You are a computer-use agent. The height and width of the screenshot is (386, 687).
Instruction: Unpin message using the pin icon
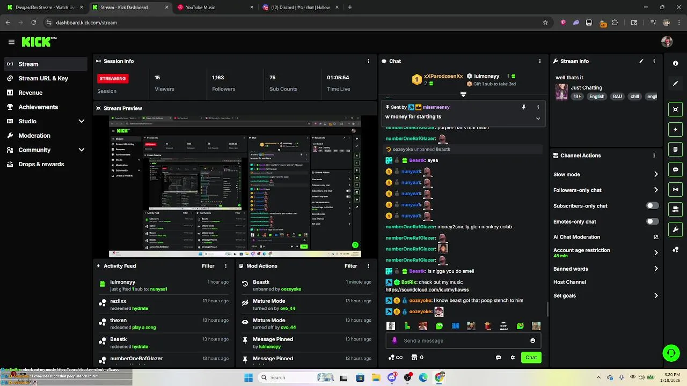pos(524,107)
